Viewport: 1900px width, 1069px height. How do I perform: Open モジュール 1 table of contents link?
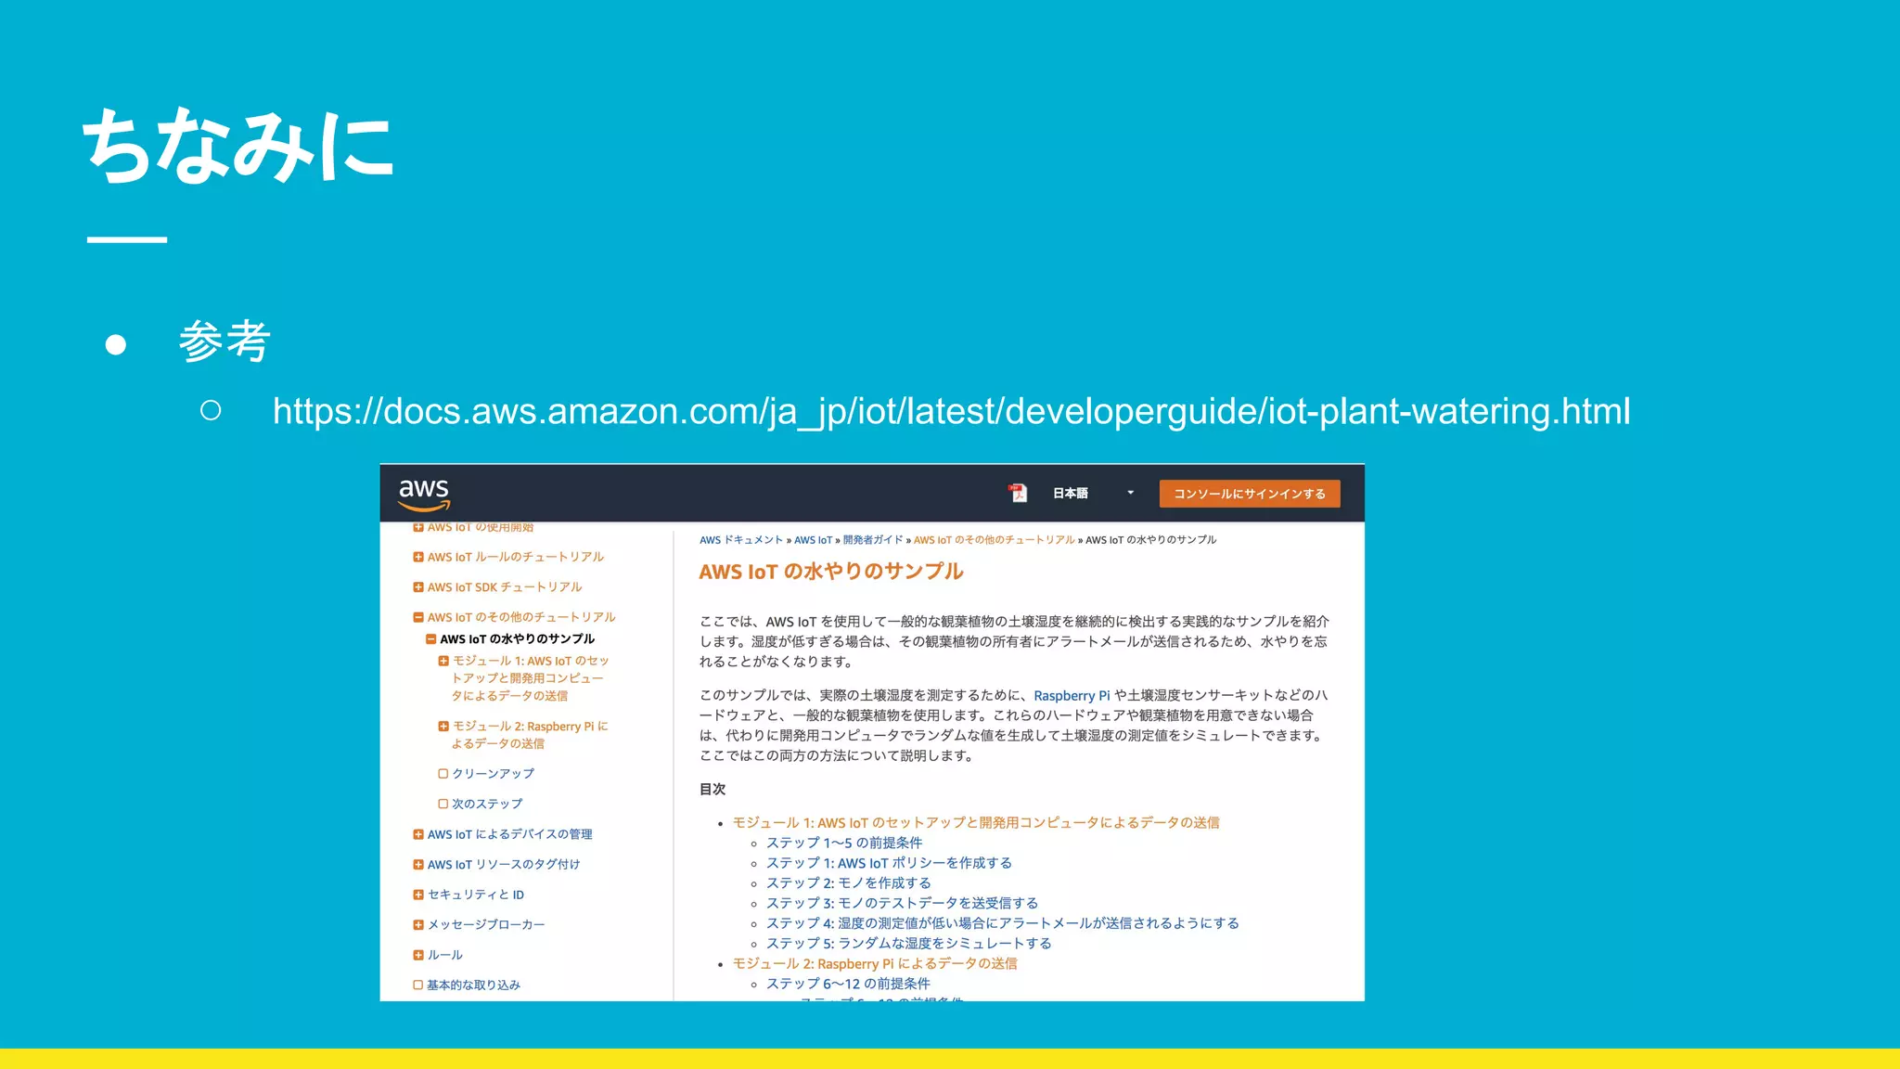point(976,823)
